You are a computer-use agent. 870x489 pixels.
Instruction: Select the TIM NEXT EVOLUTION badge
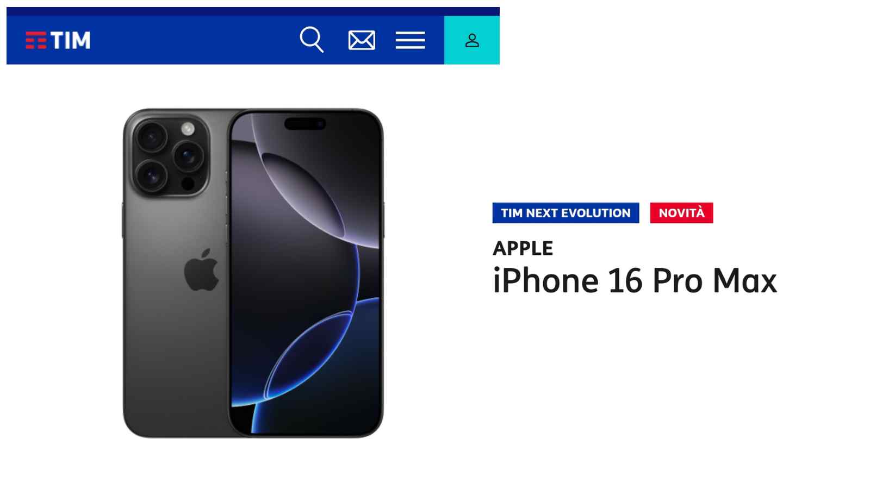point(565,213)
